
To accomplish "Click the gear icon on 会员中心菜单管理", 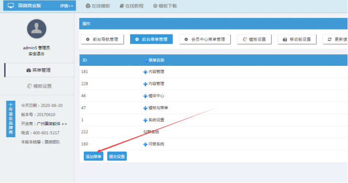I will 186,39.
